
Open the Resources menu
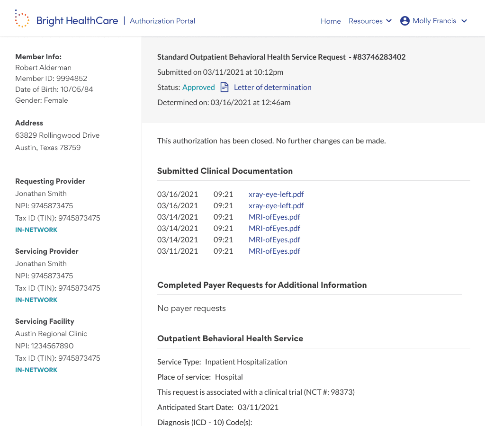click(366, 21)
